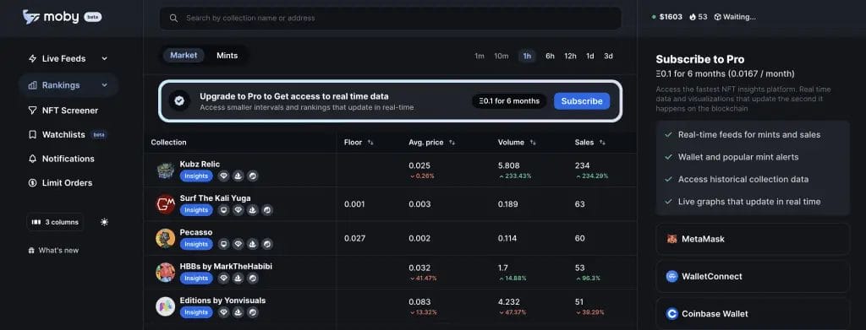866x330 pixels.
Task: Switch to the Mints tab
Action: 227,55
